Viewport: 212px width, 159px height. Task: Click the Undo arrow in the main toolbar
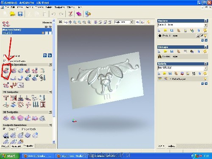coord(53,14)
